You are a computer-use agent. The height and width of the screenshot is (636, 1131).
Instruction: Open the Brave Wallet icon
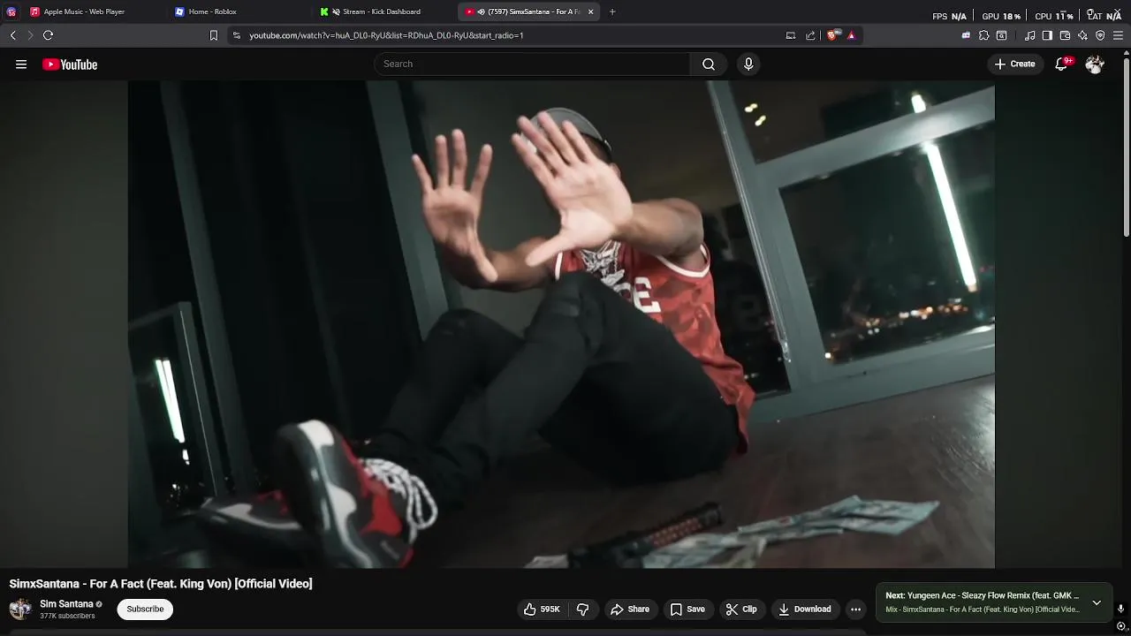tap(1065, 35)
